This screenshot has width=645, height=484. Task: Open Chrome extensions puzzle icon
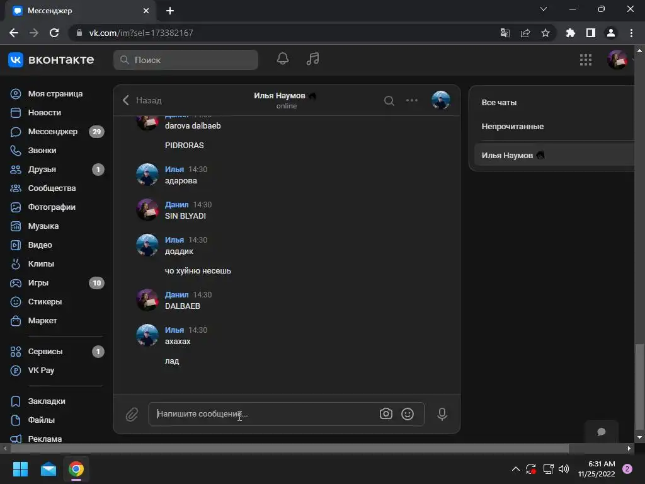coord(570,33)
